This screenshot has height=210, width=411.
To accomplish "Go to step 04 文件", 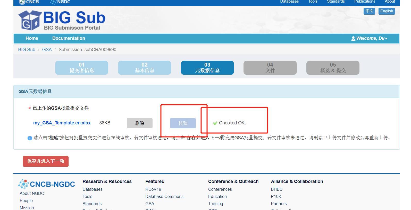I will 270,68.
